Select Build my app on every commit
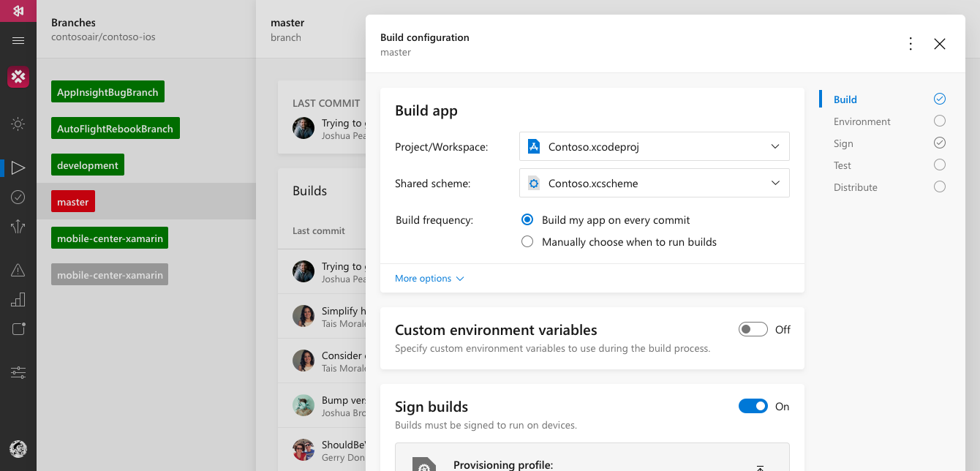Screen dimensions: 980x471 tap(527, 220)
